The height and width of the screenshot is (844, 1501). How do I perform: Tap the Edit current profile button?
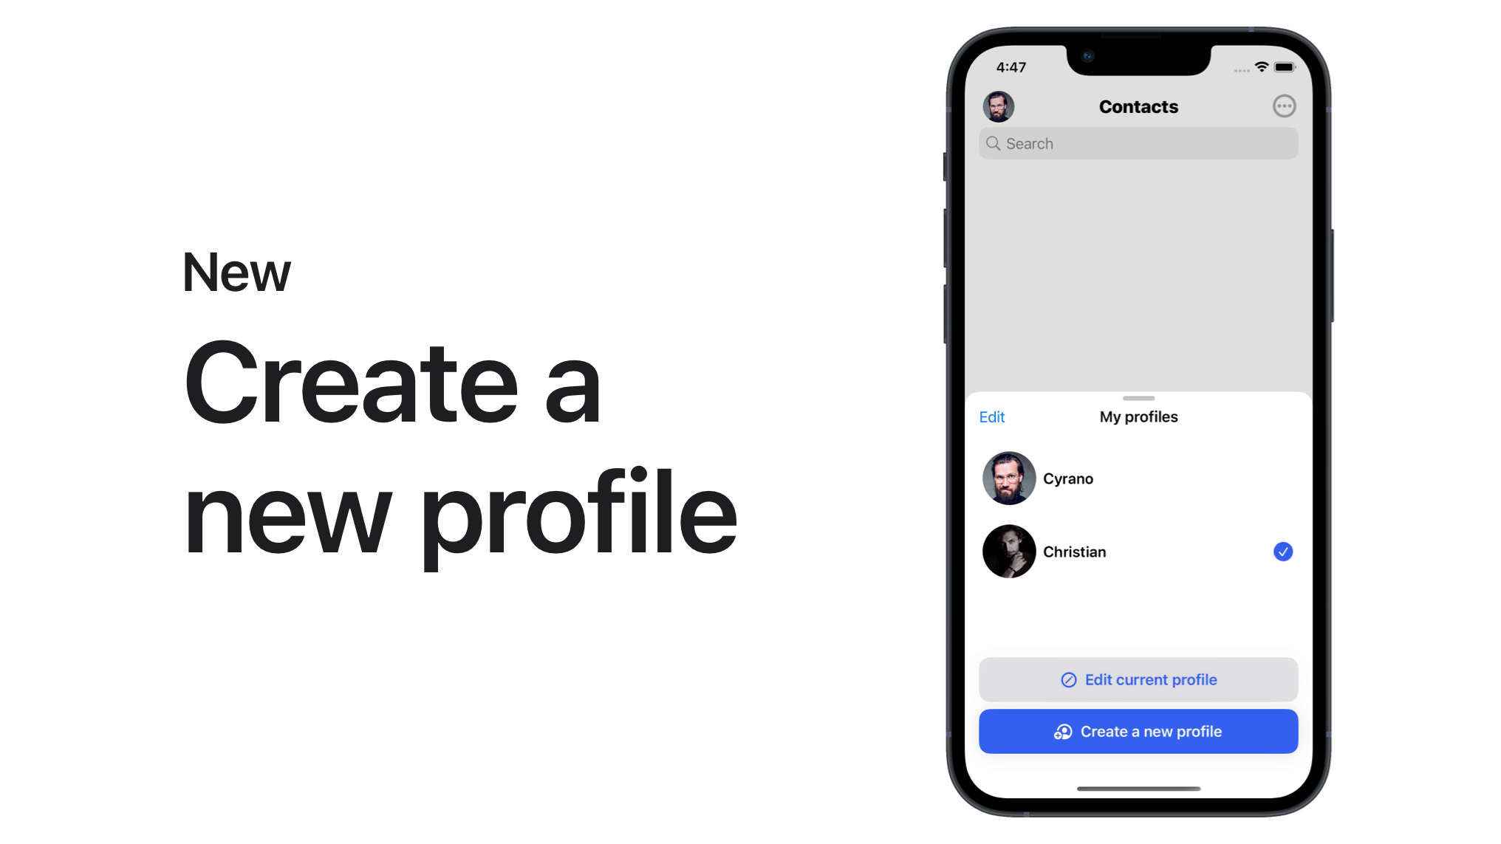(1138, 679)
